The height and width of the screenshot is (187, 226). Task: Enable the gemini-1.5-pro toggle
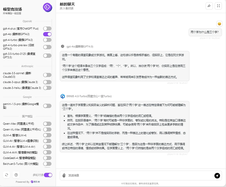47,106
